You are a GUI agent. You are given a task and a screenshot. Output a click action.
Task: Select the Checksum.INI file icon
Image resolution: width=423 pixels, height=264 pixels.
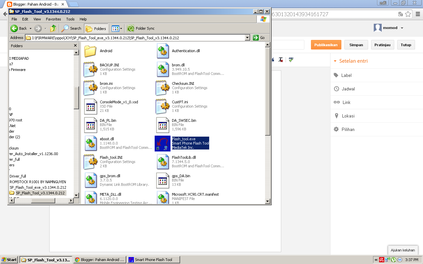[162, 88]
